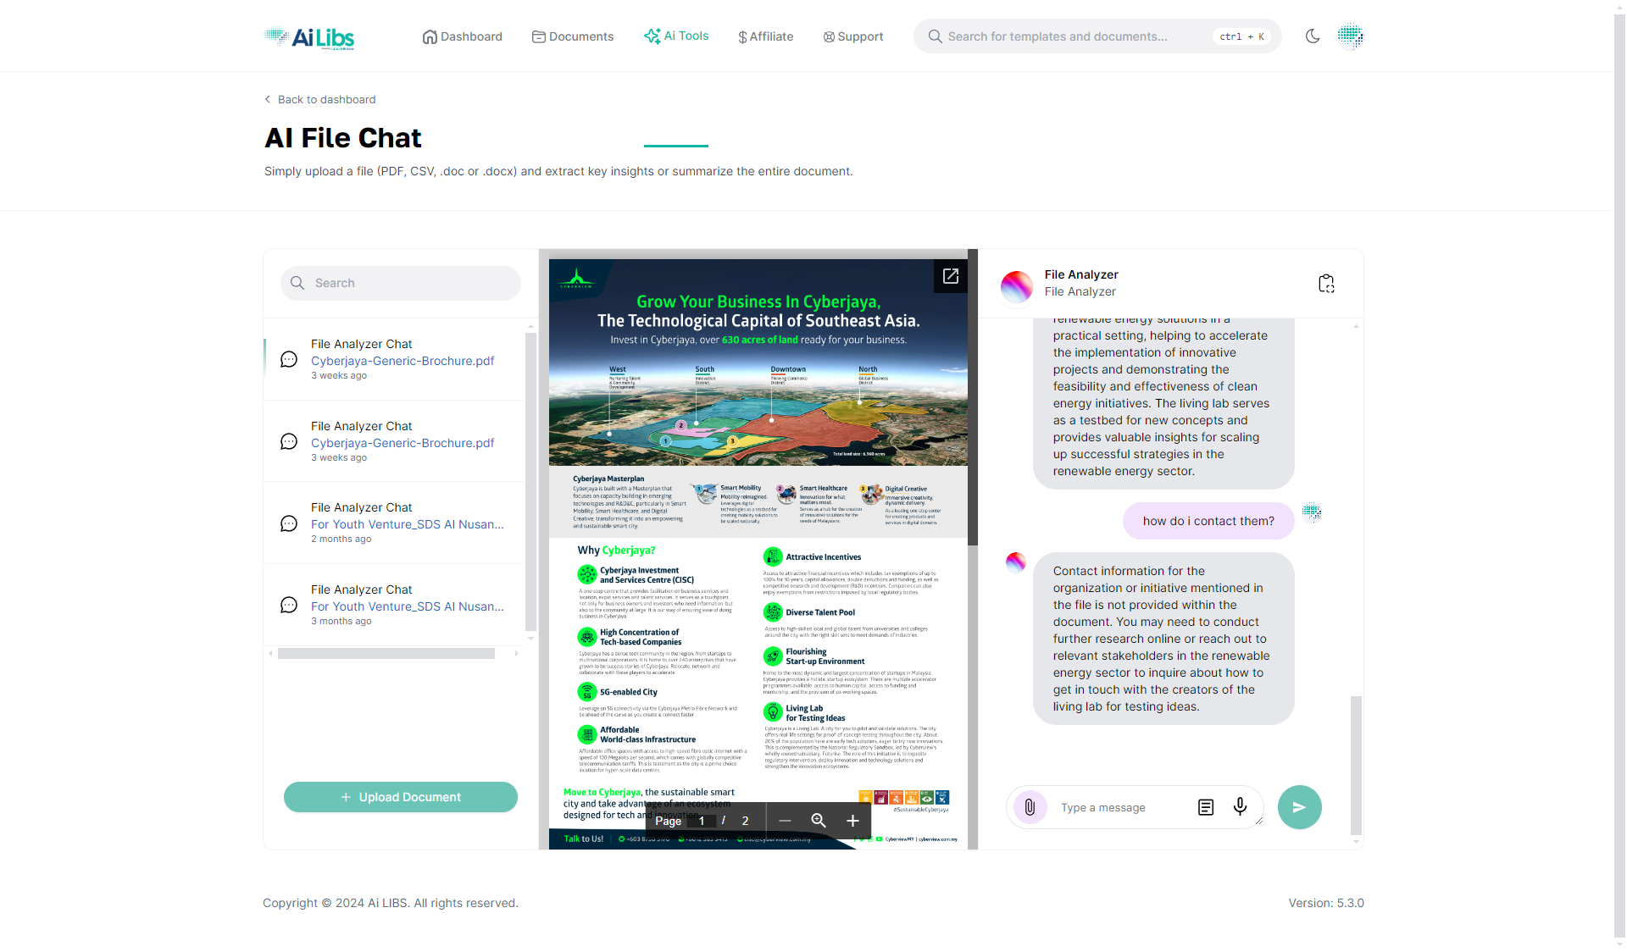Start voice input with microphone icon
The image size is (1627, 952).
pyautogui.click(x=1240, y=806)
